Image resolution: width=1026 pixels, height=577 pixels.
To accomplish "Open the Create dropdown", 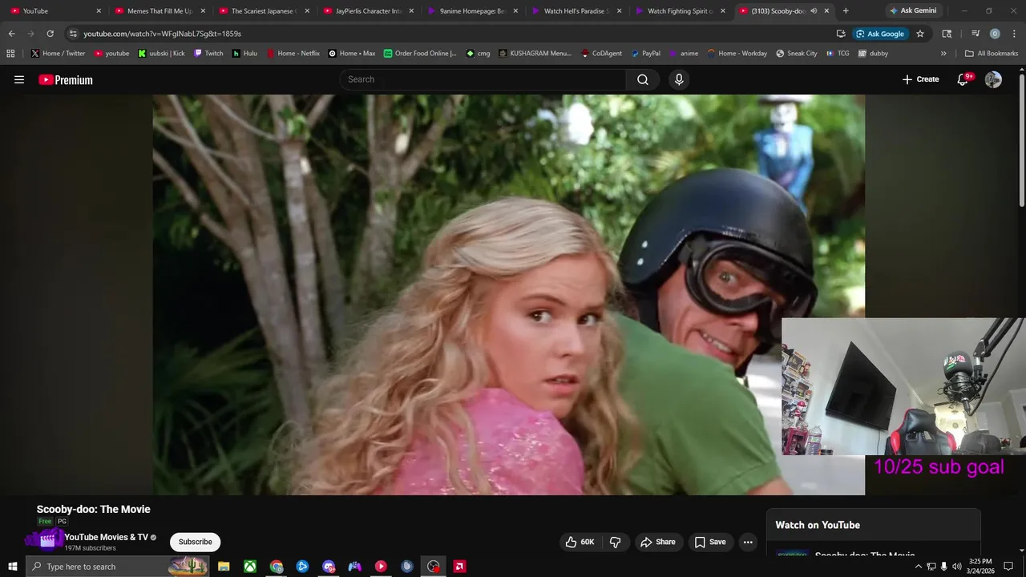I will click(920, 79).
